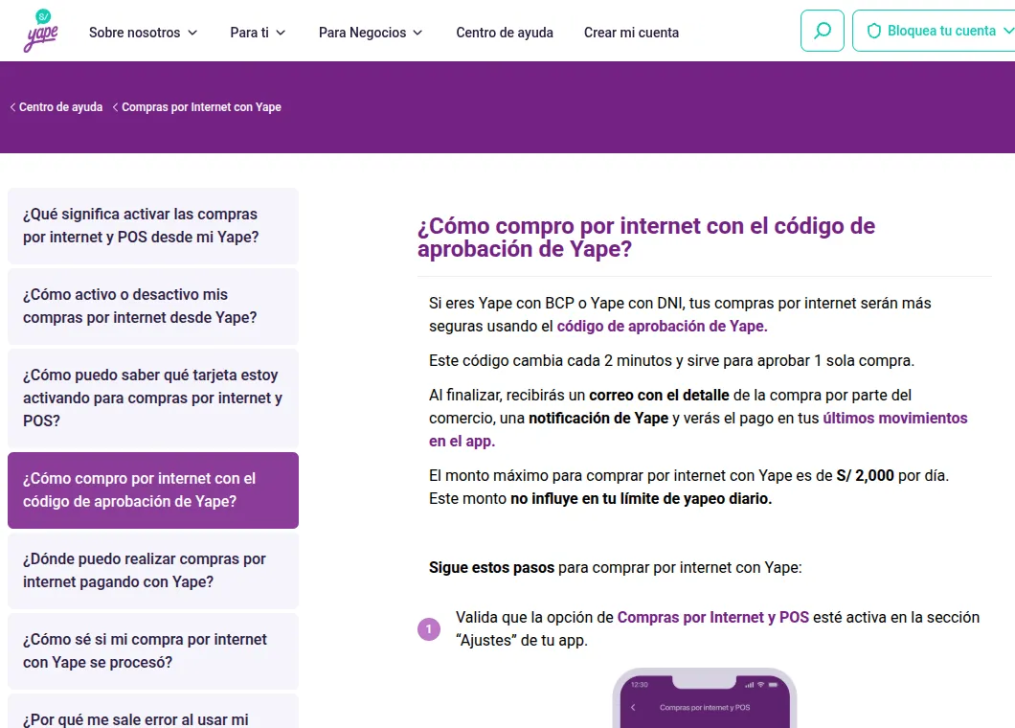Click the Bloquea tu cuenta button

pos(934,31)
